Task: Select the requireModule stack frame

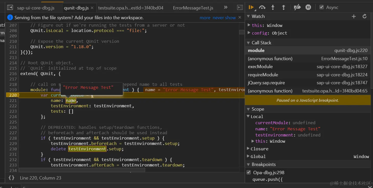Action: (308, 75)
